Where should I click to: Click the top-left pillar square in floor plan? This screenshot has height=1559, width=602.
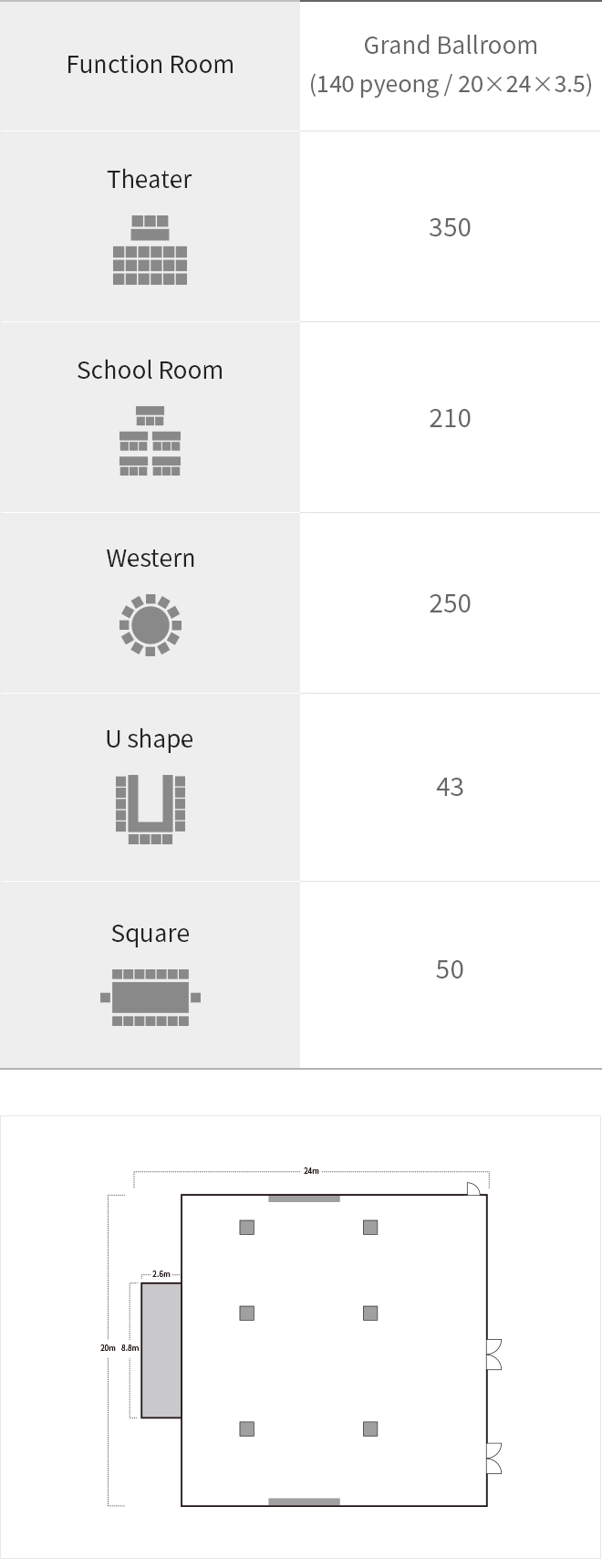pos(247,1228)
